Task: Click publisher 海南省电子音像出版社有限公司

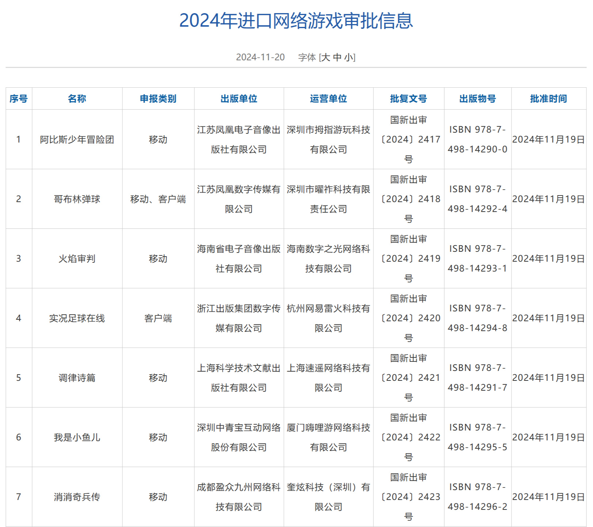Action: pyautogui.click(x=239, y=259)
